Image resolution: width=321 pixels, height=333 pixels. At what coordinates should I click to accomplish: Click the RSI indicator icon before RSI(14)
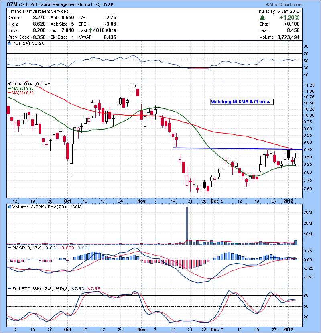[x=10, y=43]
